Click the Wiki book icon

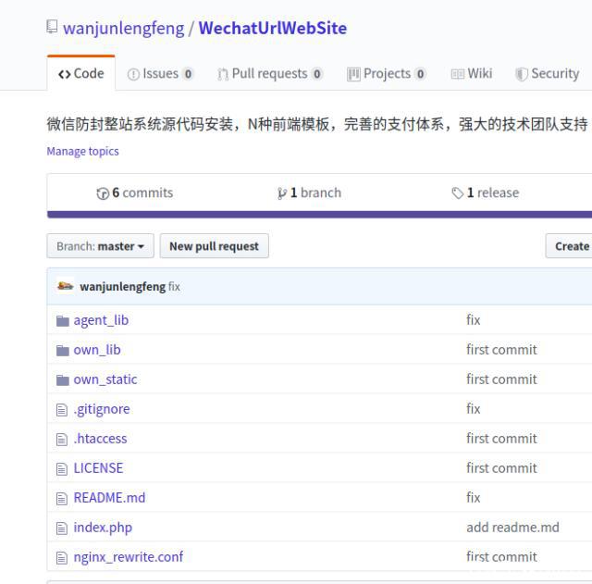pos(458,74)
